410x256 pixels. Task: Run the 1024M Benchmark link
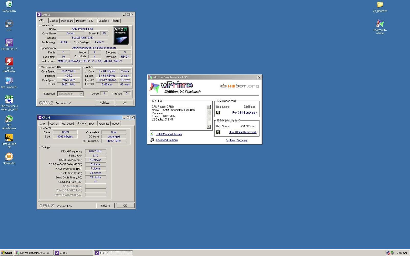(243, 132)
